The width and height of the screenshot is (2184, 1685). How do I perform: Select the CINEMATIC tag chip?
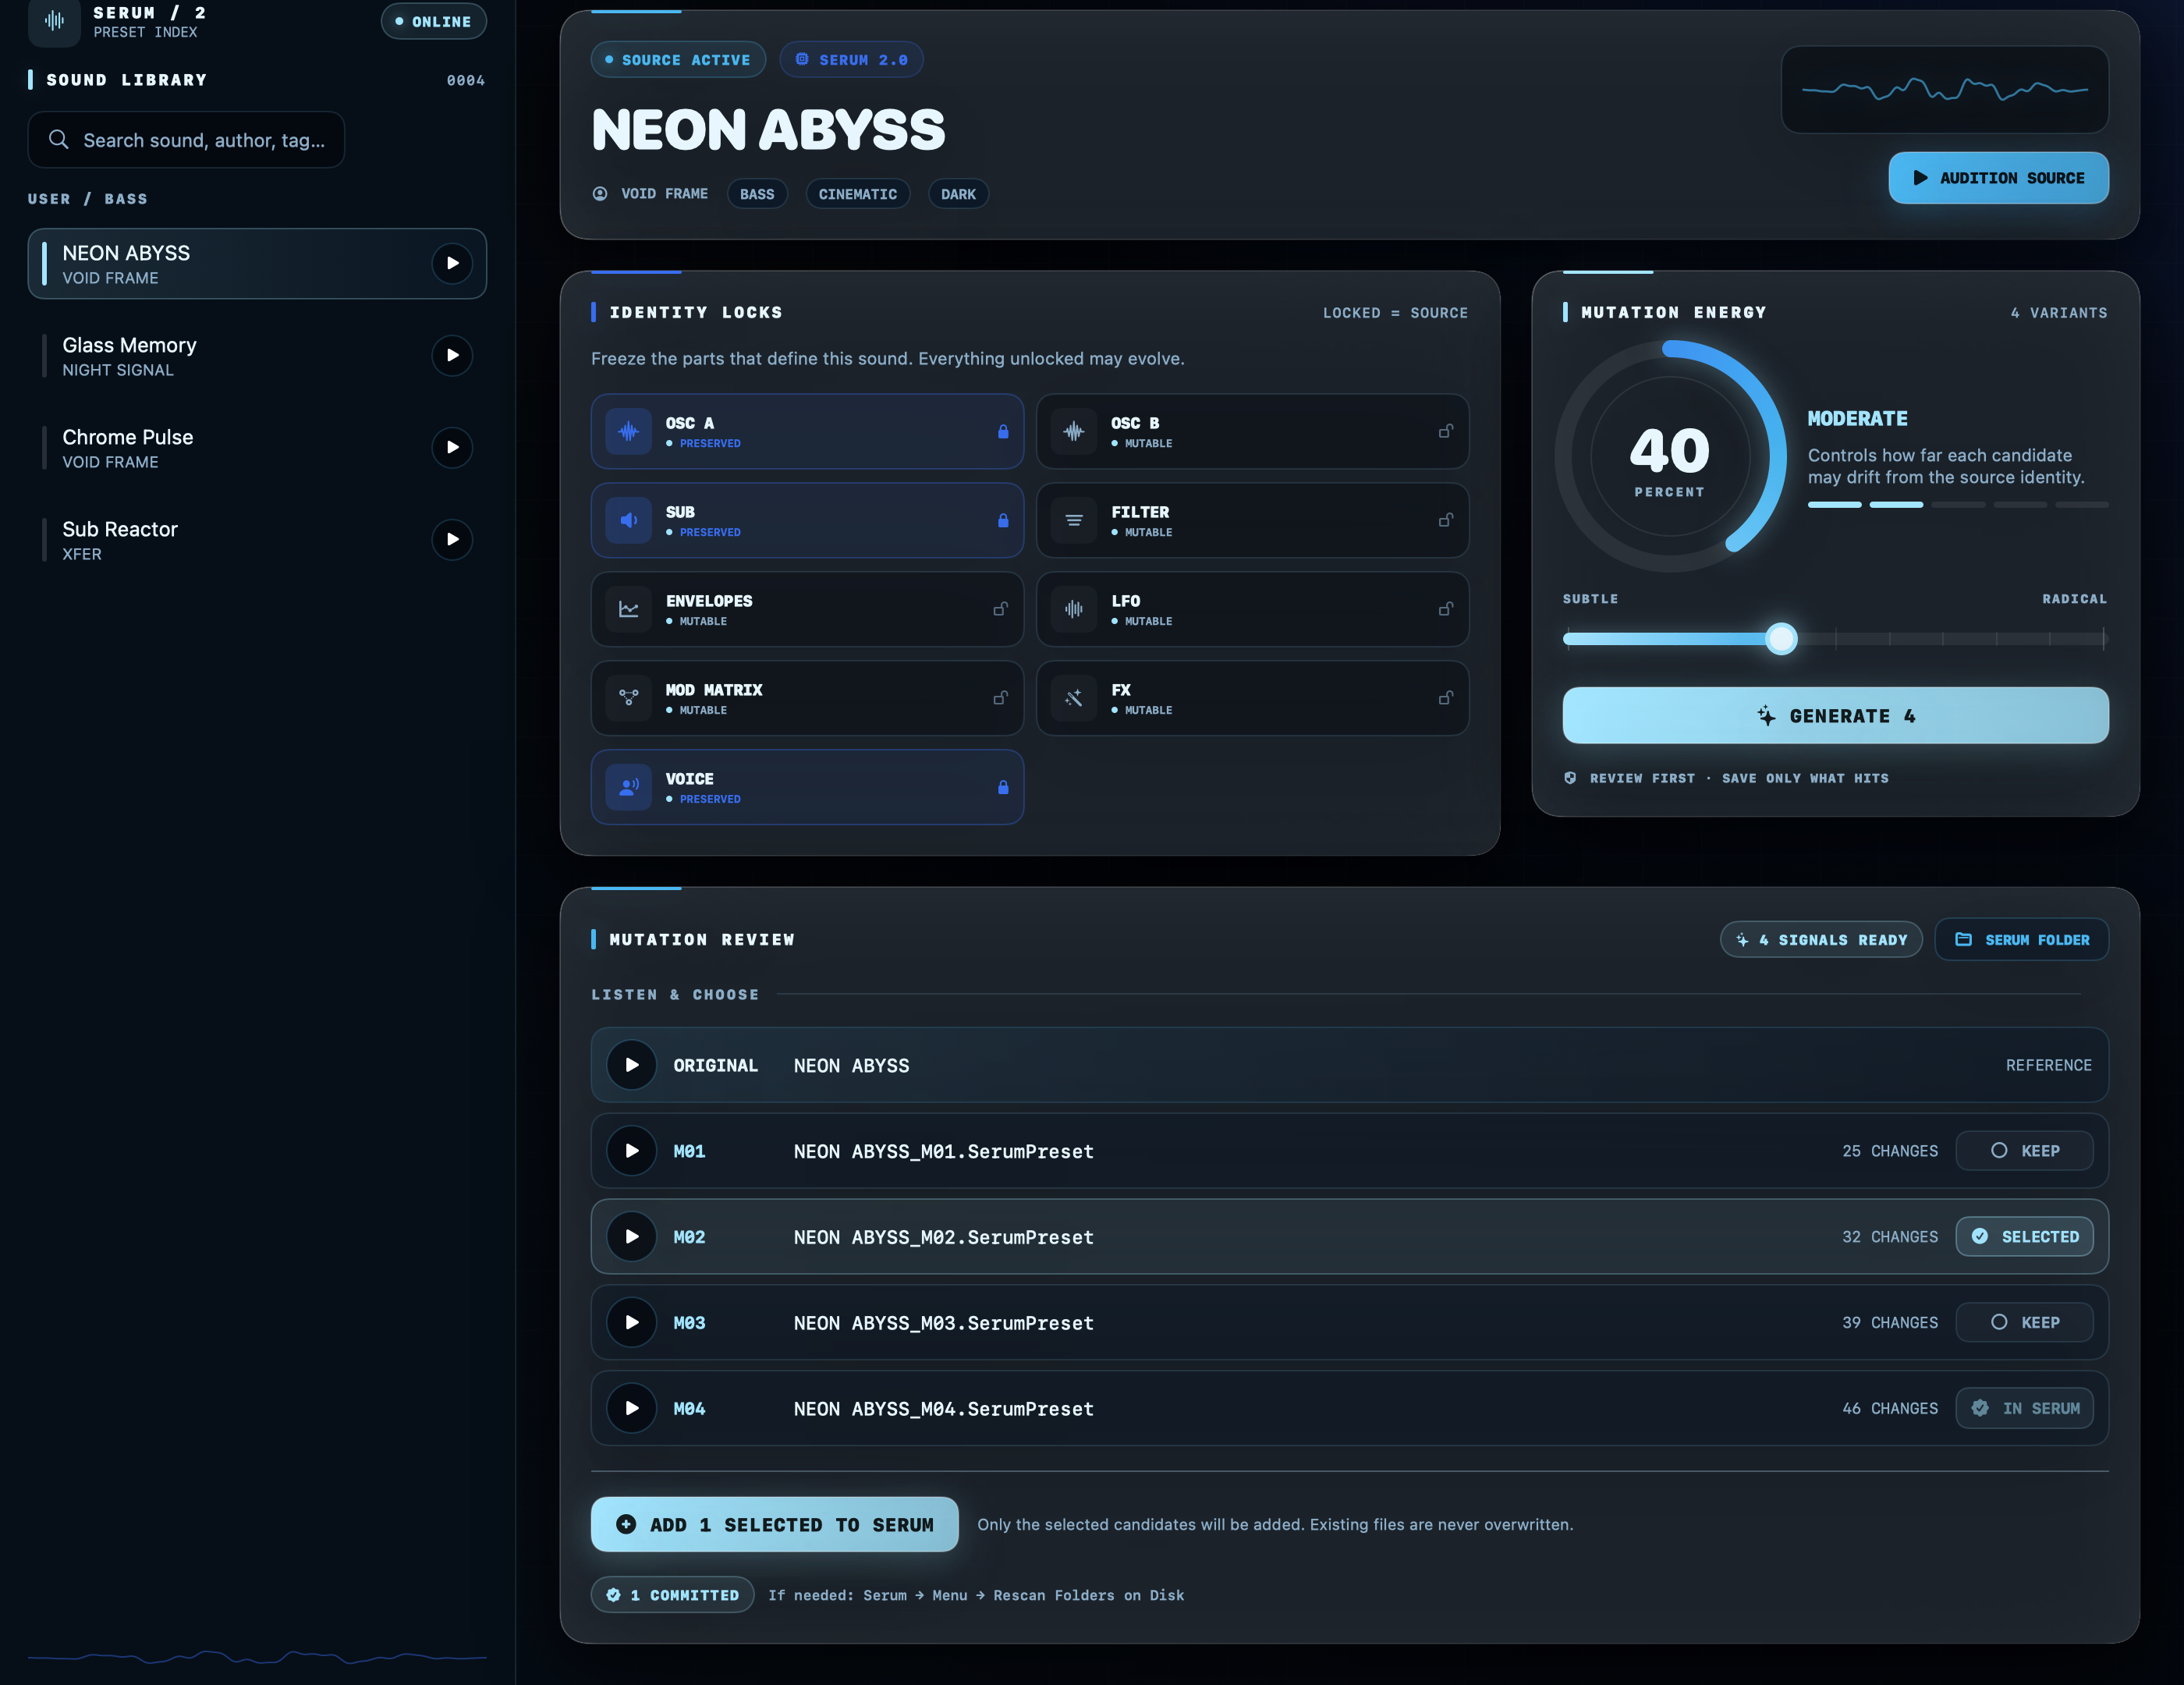(x=858, y=194)
